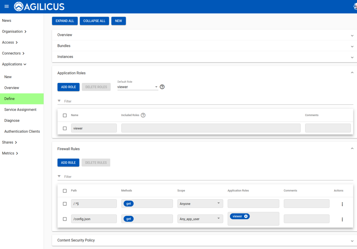This screenshot has height=249, width=357.
Task: Select the viewer role row checkbox
Action: click(65, 128)
